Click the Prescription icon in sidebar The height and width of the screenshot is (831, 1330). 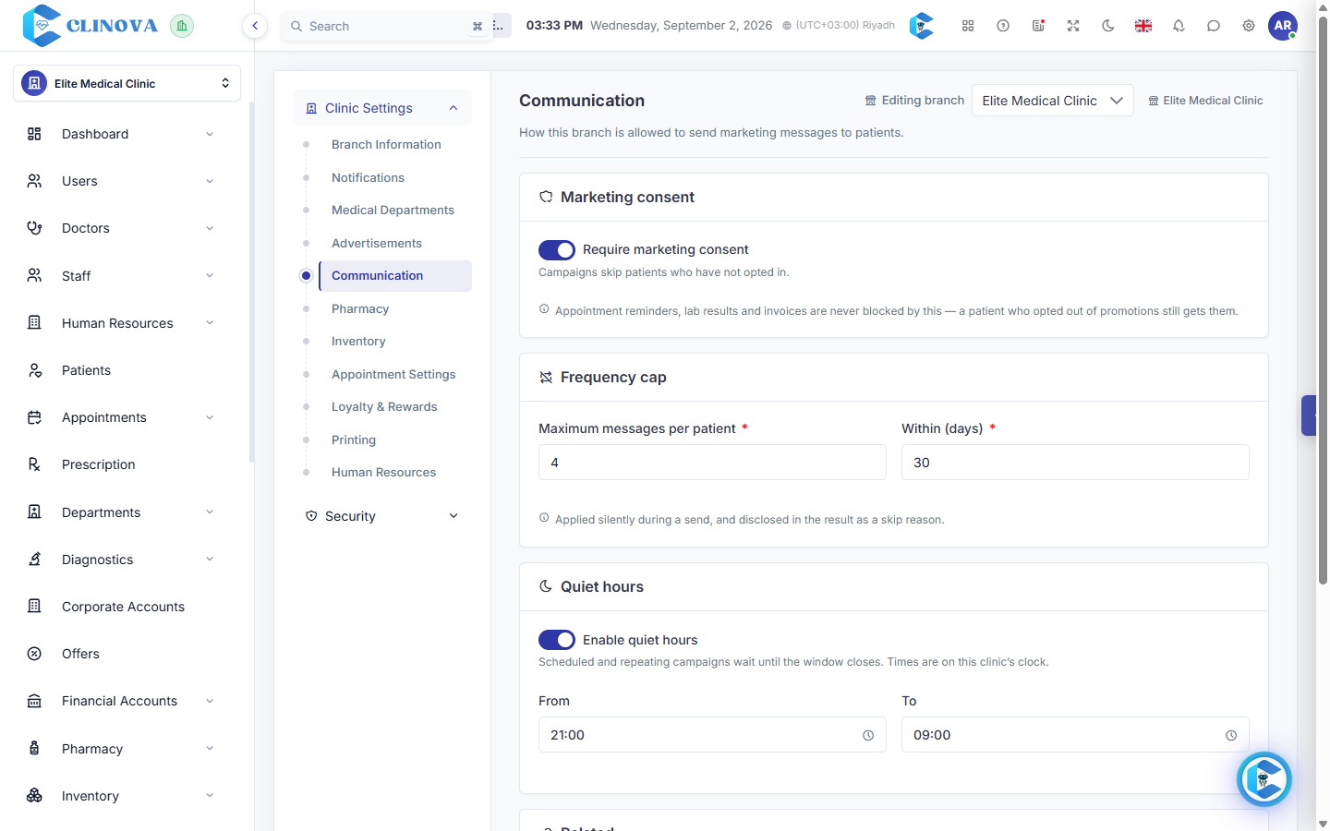[34, 464]
